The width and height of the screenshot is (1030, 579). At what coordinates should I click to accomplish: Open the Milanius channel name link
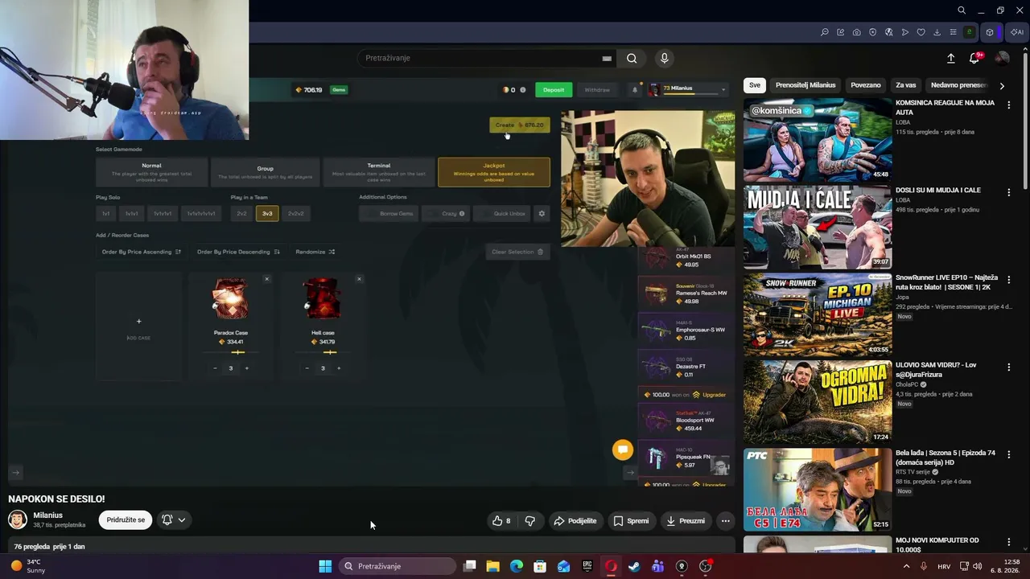[x=48, y=515]
